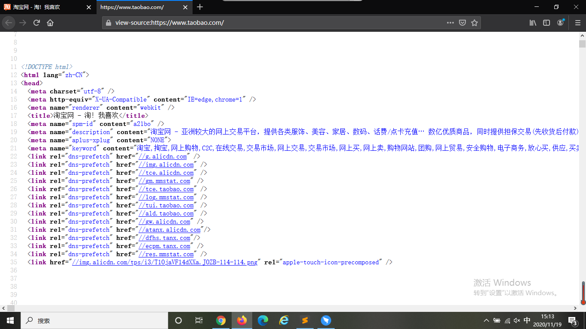The width and height of the screenshot is (586, 329).
Task: Open Cortana circle icon on taskbar
Action: (178, 320)
